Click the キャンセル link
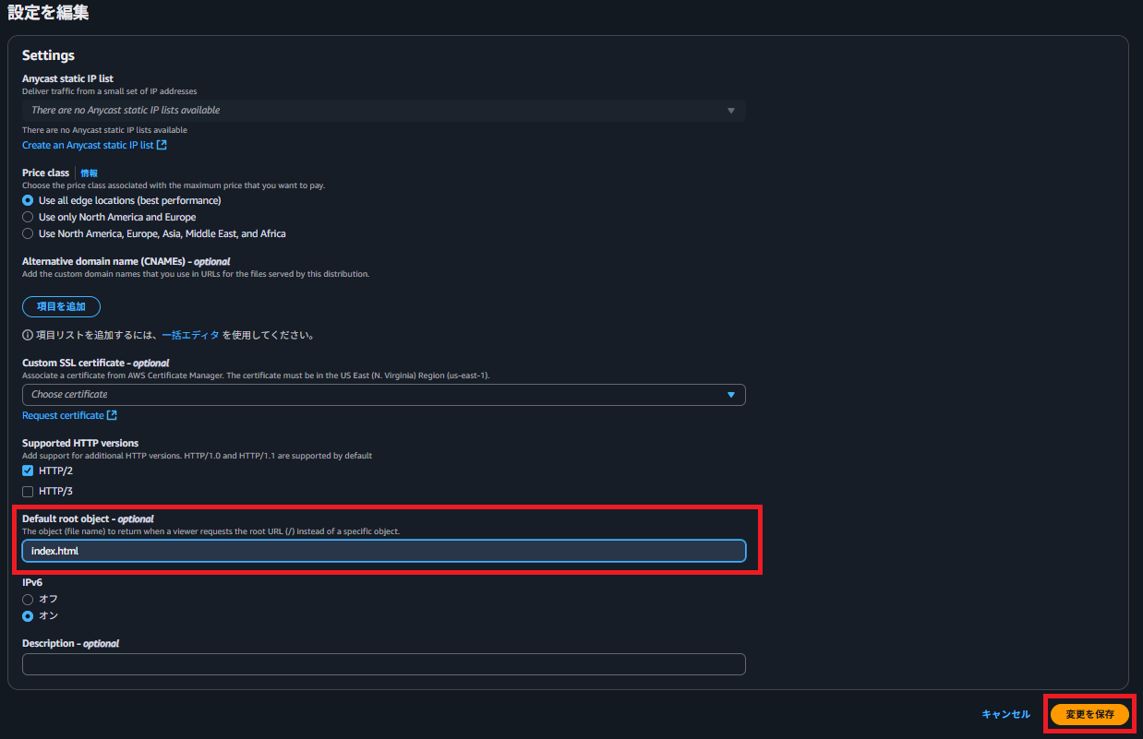 tap(1005, 715)
